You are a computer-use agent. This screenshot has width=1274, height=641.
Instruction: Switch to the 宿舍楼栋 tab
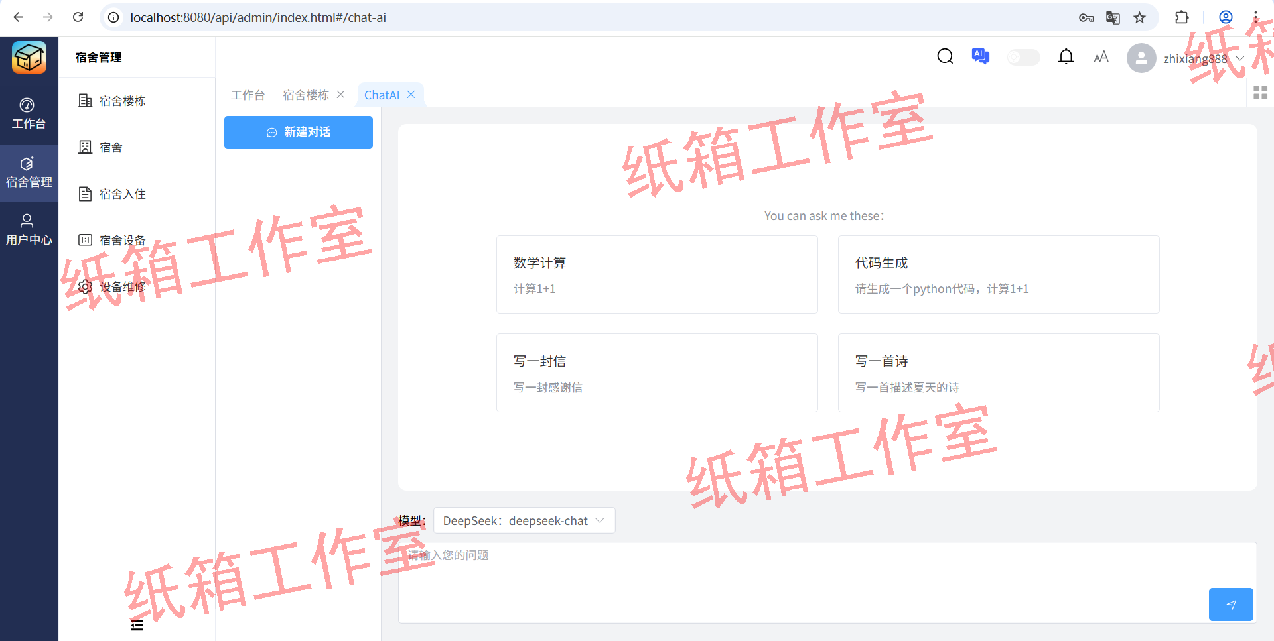[x=306, y=95]
